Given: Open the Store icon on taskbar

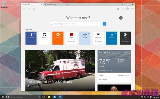Looking at the screenshot, I should click(55, 97).
